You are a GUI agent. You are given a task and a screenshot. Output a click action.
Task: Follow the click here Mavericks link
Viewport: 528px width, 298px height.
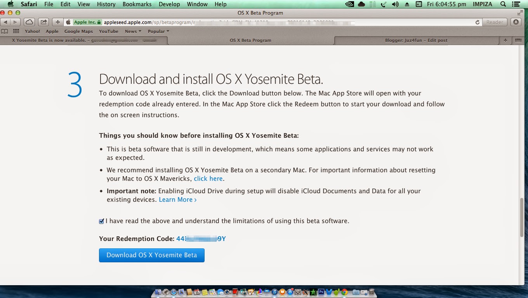pos(208,178)
